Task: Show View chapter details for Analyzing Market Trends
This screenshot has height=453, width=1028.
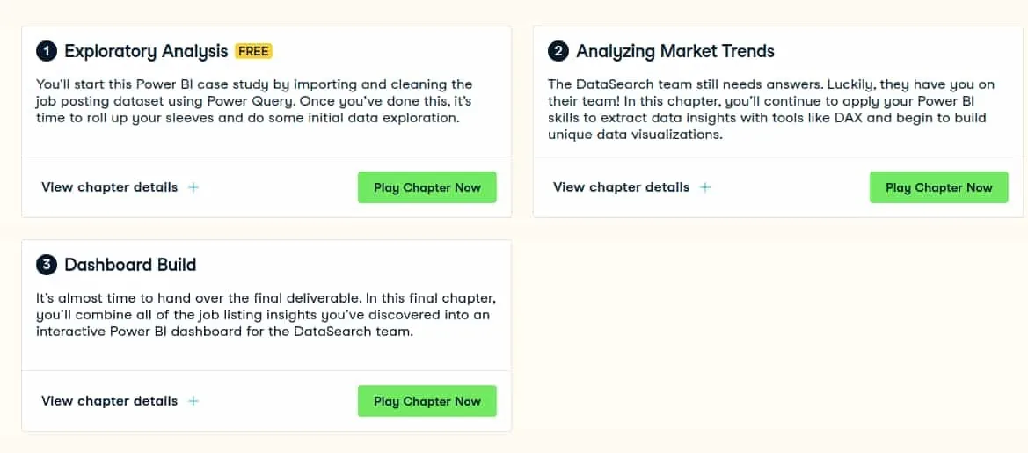Action: click(x=621, y=187)
